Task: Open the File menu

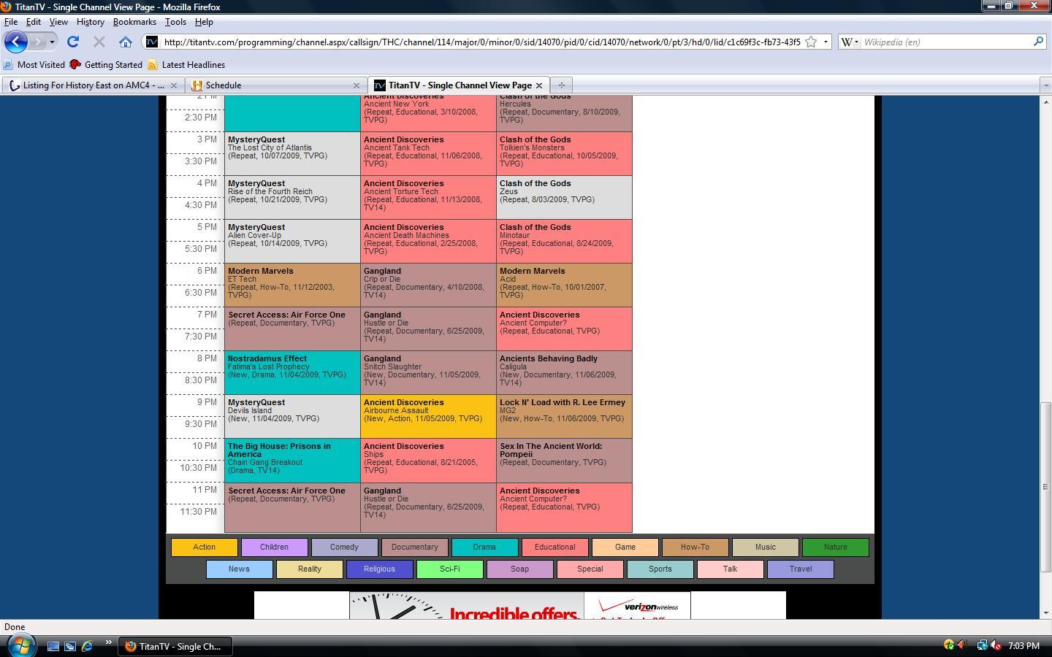Action: 11,22
